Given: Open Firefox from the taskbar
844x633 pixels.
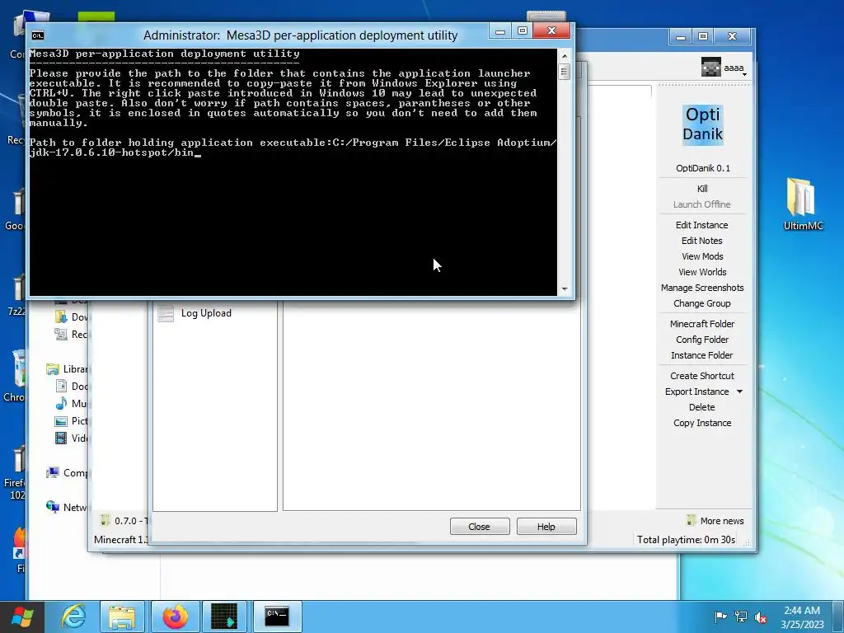Looking at the screenshot, I should tap(176, 617).
